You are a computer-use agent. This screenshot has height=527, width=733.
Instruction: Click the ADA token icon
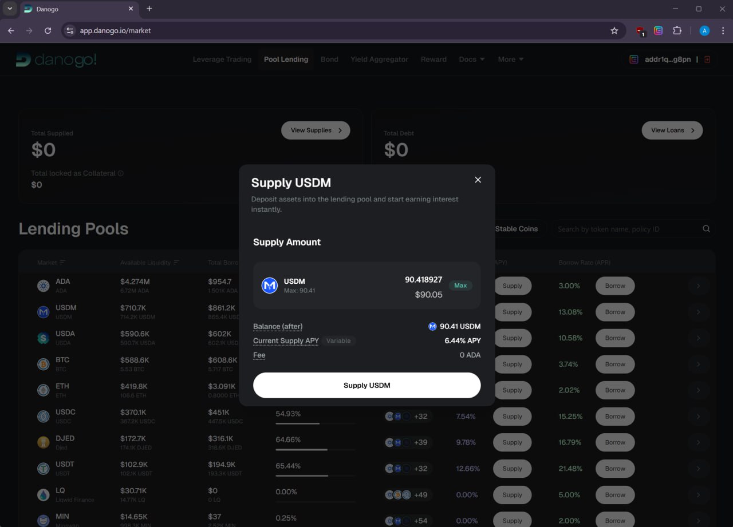coord(44,286)
